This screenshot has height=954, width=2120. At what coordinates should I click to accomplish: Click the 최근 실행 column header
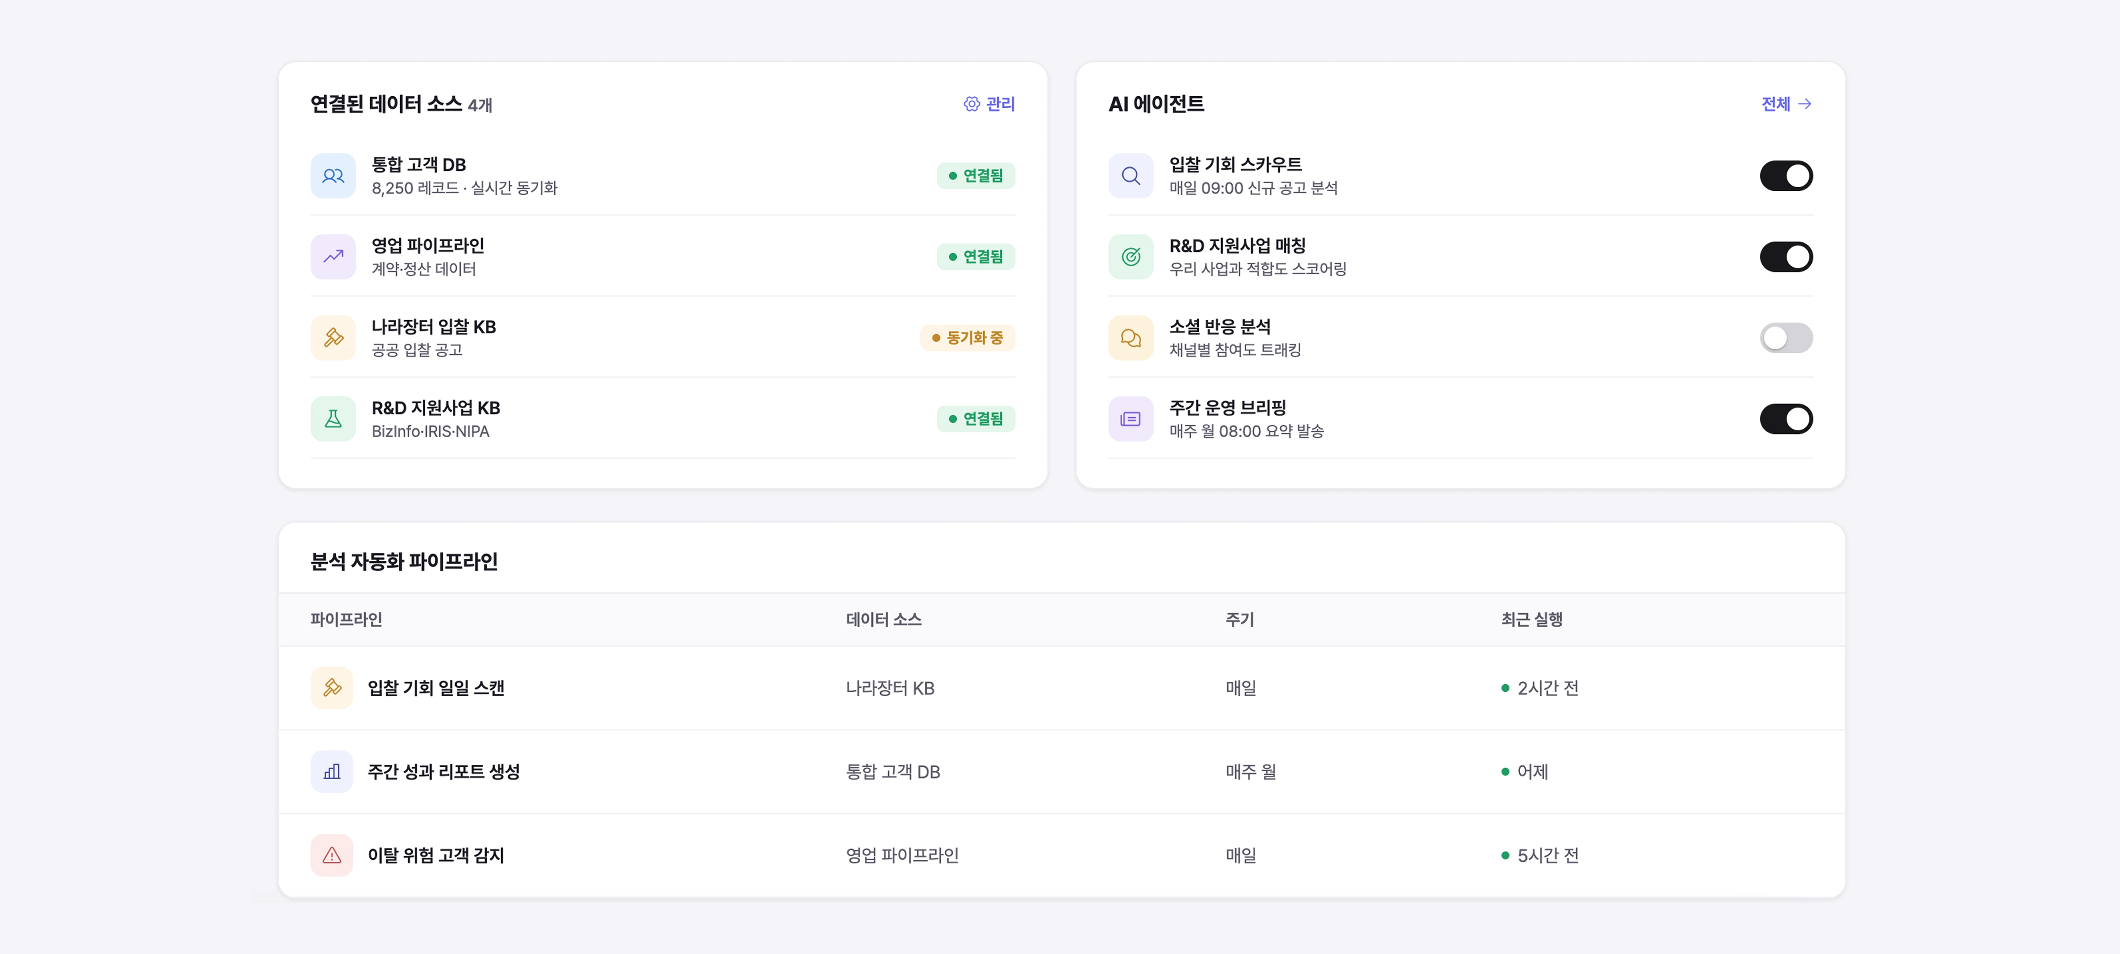click(1532, 619)
